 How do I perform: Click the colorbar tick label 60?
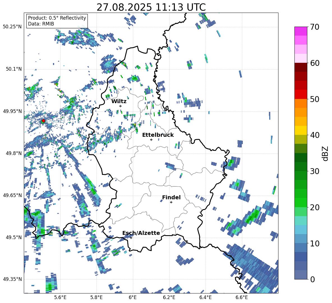tap(315, 63)
